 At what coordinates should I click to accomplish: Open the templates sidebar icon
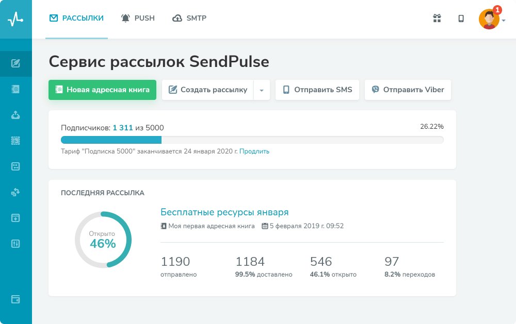click(x=15, y=140)
